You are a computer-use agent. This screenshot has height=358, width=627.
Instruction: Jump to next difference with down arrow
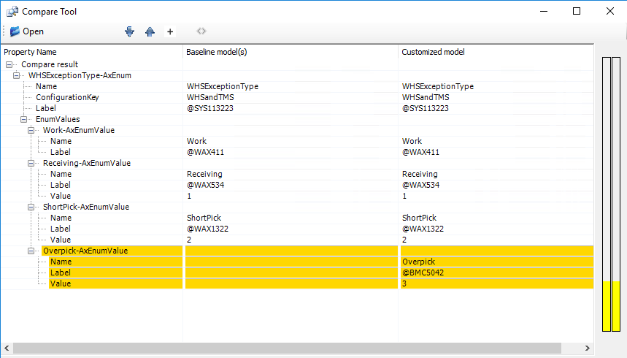130,31
